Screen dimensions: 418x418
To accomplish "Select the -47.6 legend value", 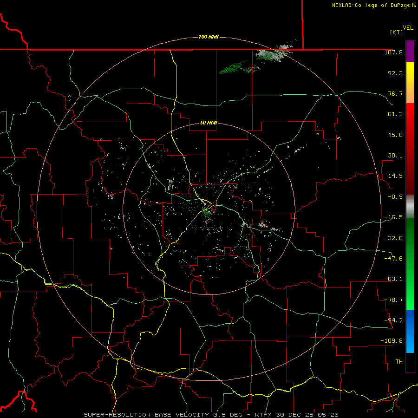I will click(393, 259).
